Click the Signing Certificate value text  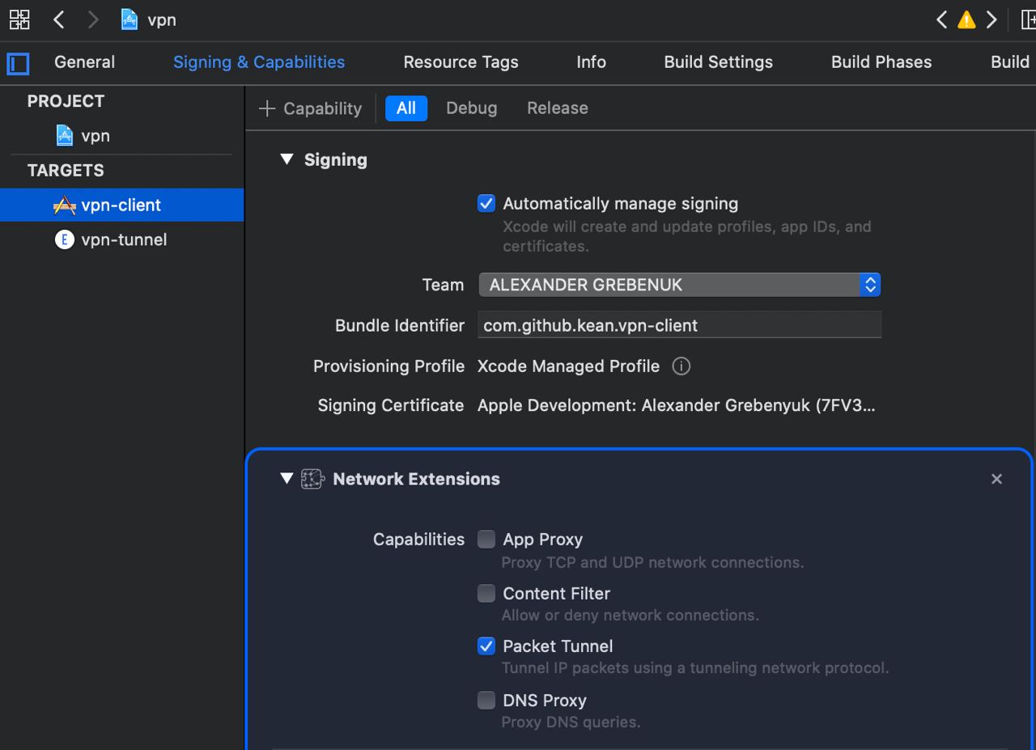pos(676,405)
